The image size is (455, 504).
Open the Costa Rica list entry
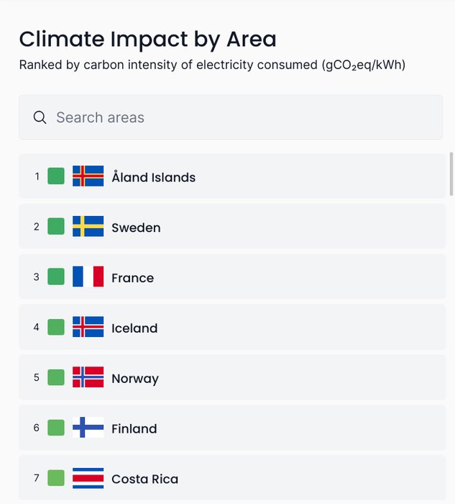[x=232, y=478]
